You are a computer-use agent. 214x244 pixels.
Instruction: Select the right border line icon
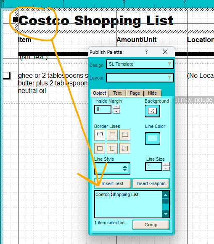click(125, 149)
